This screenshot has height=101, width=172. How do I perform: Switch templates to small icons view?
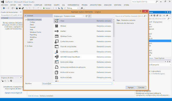[x=87, y=16]
